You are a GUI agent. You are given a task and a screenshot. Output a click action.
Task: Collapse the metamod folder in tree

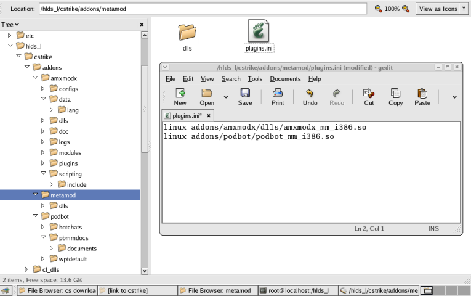[36, 194]
